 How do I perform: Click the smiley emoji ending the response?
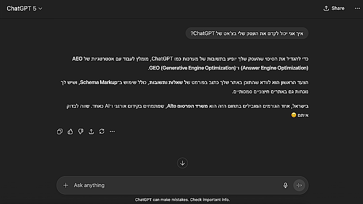293,115
